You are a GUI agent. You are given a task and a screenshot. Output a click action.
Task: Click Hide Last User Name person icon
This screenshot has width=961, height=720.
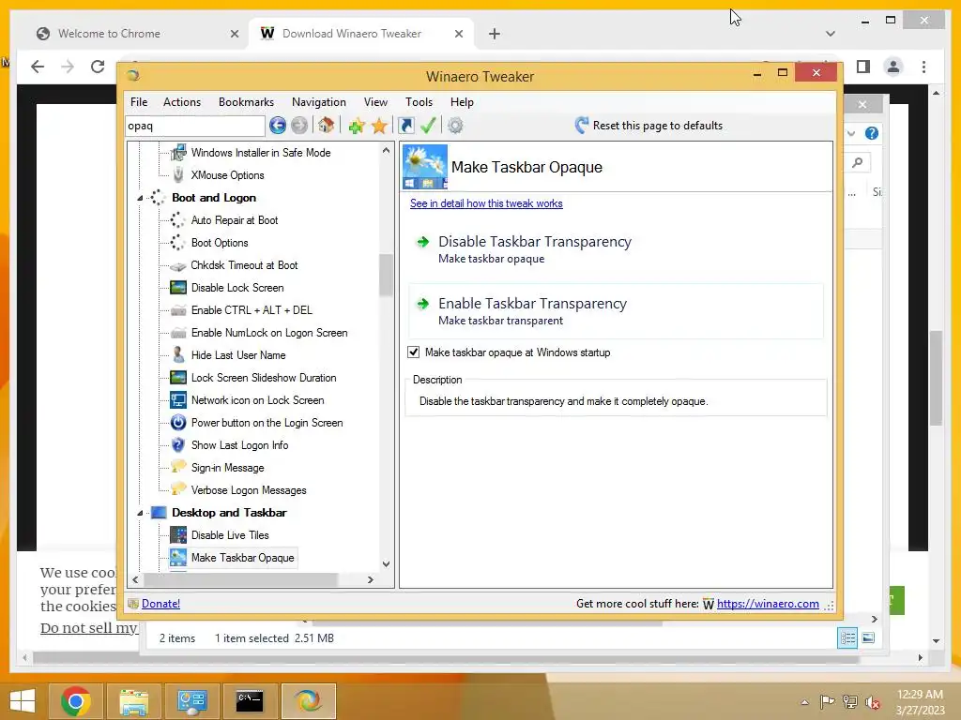(x=178, y=355)
